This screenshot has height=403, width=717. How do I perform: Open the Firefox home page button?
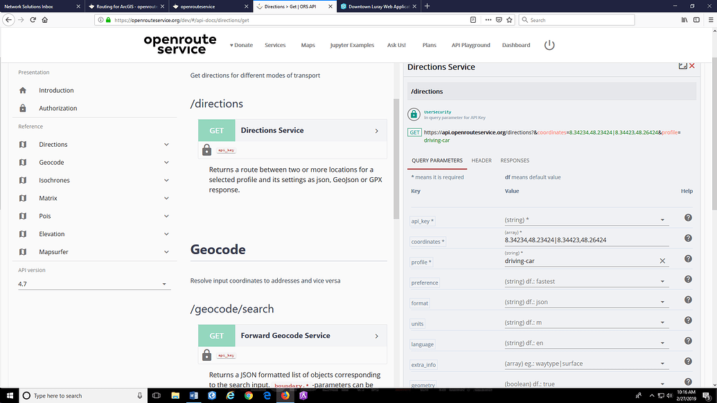(45, 20)
